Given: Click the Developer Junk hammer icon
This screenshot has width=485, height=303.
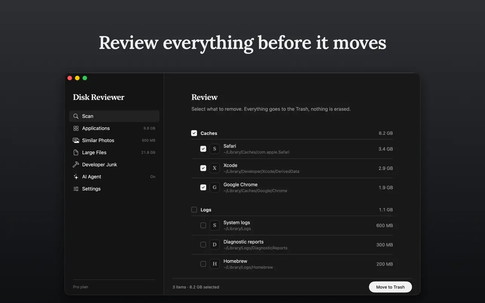Looking at the screenshot, I should tap(76, 164).
